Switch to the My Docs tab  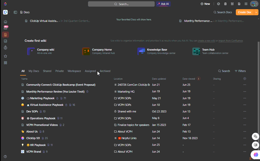pyautogui.click(x=34, y=71)
